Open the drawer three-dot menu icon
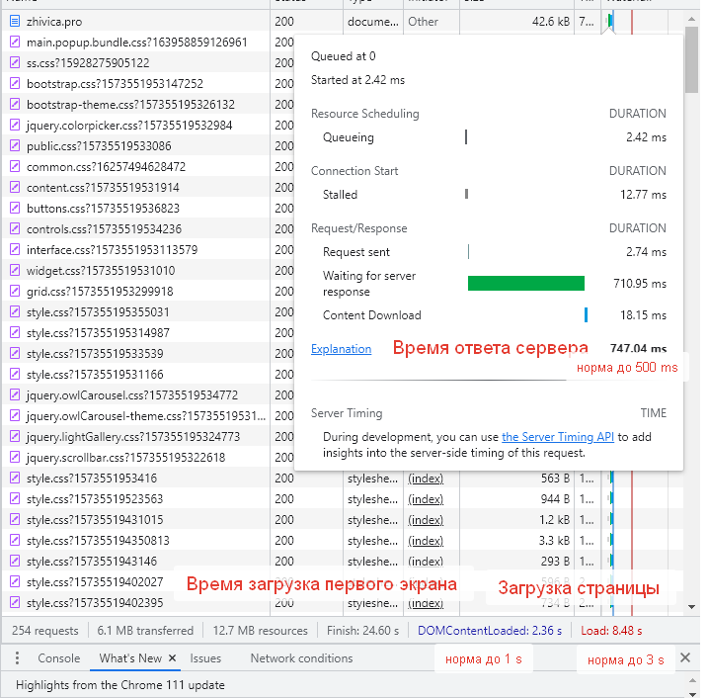This screenshot has width=709, height=698. 17,658
